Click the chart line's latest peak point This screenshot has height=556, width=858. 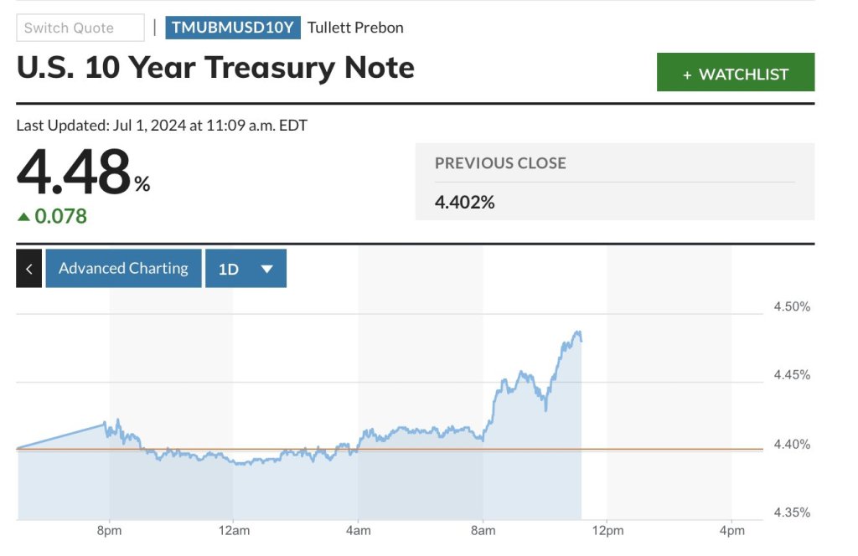coord(577,332)
